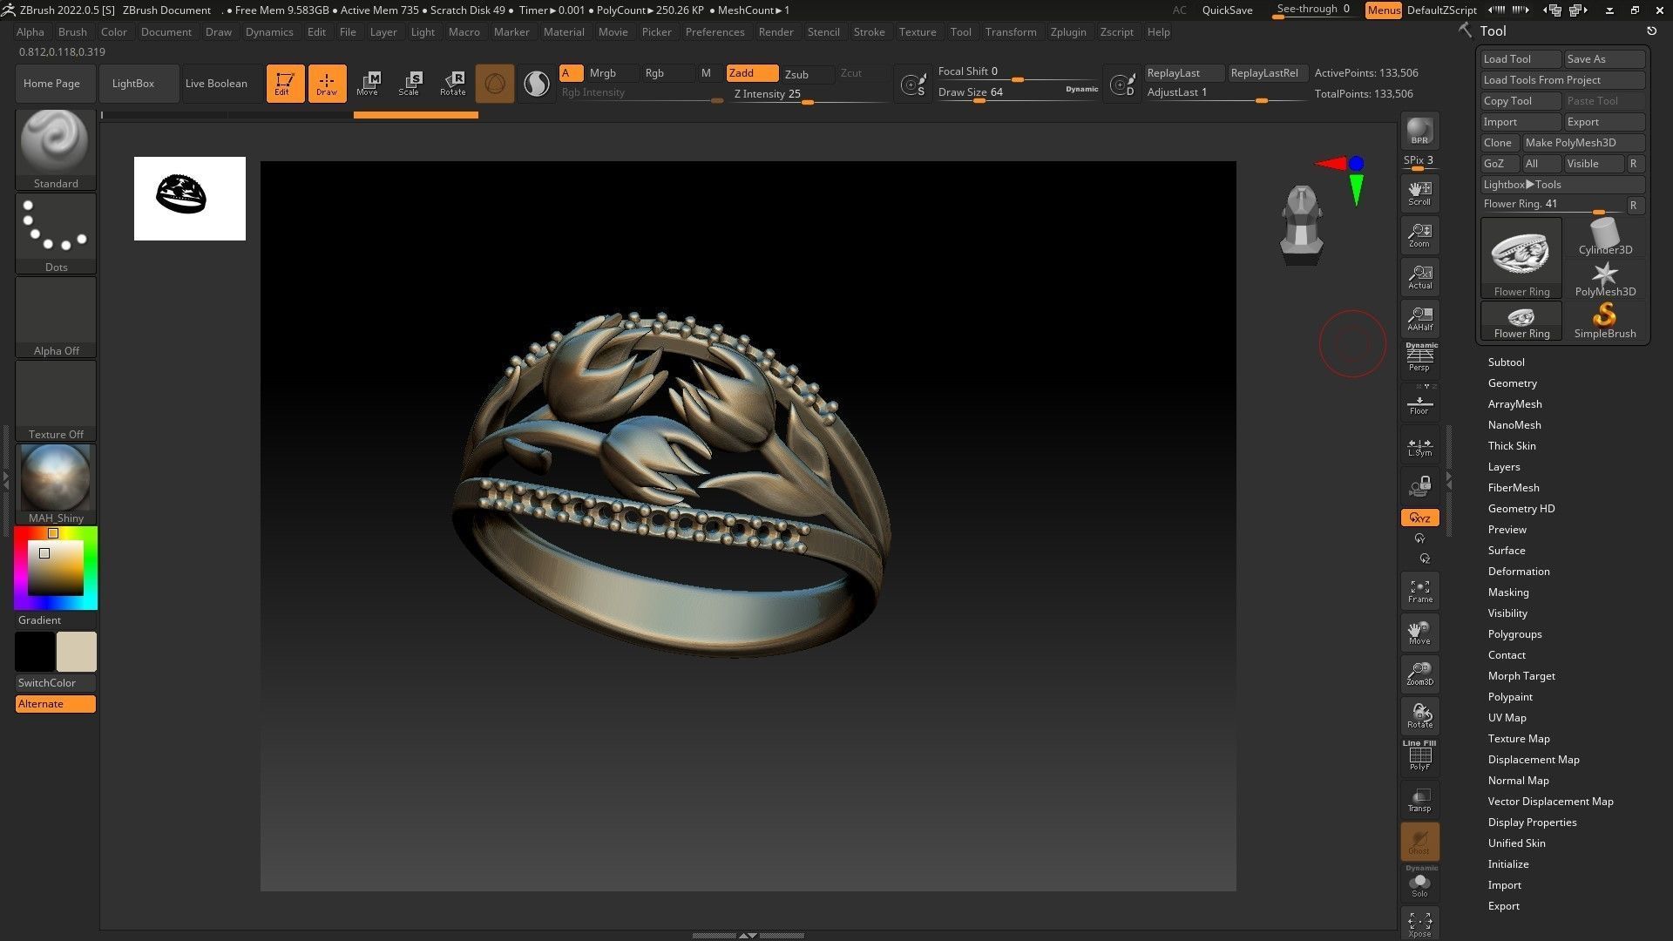Activate the Edit mode icon

pos(285,84)
